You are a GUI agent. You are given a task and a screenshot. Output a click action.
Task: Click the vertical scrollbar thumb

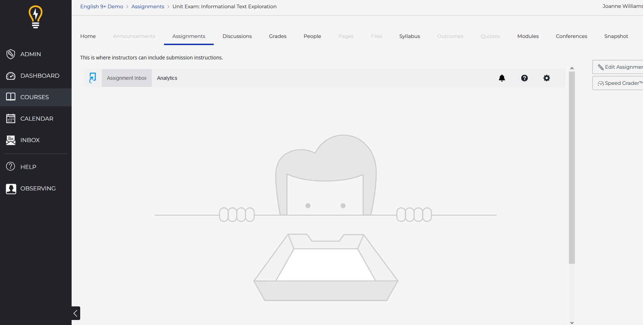pyautogui.click(x=572, y=168)
